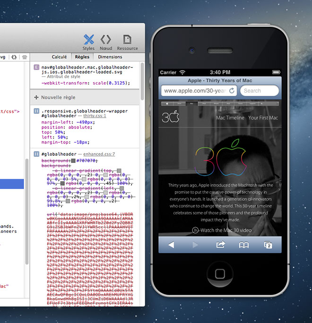Click swatch before rgba(0, 0, 0, .45)

point(62,183)
